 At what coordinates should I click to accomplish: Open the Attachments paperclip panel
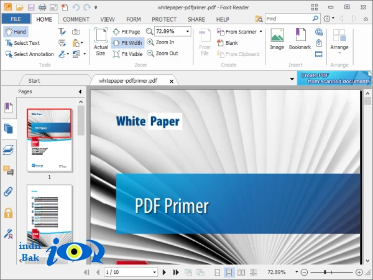coord(8,192)
